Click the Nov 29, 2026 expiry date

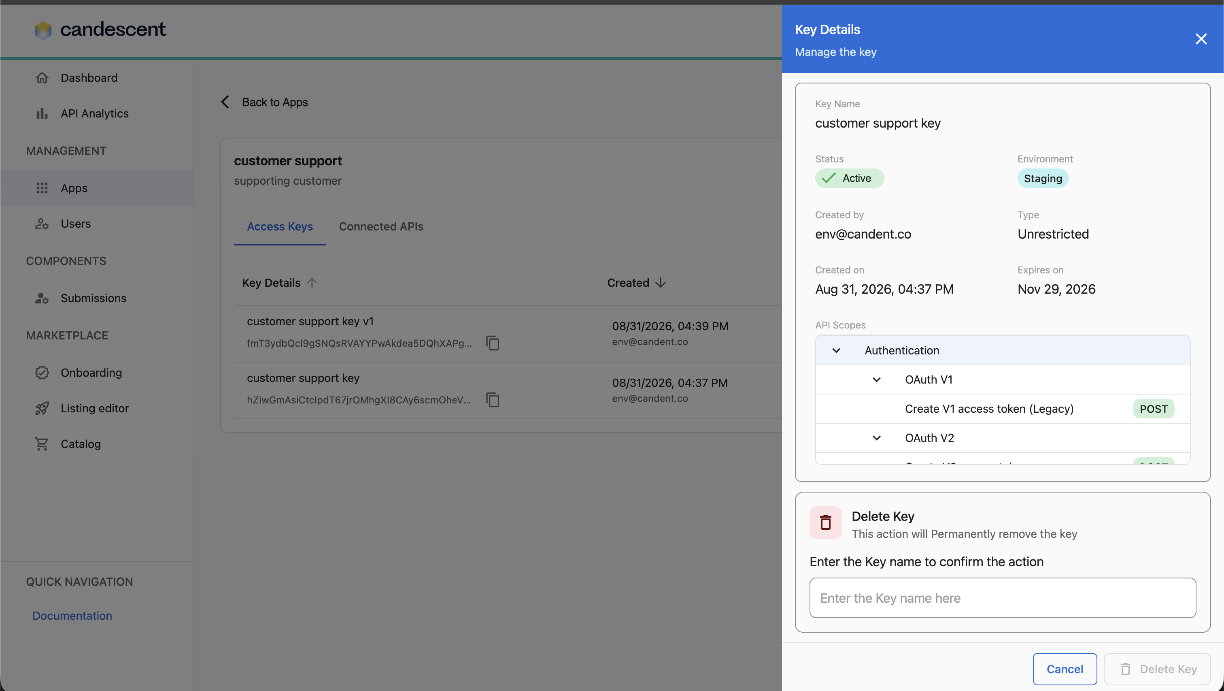[1056, 289]
